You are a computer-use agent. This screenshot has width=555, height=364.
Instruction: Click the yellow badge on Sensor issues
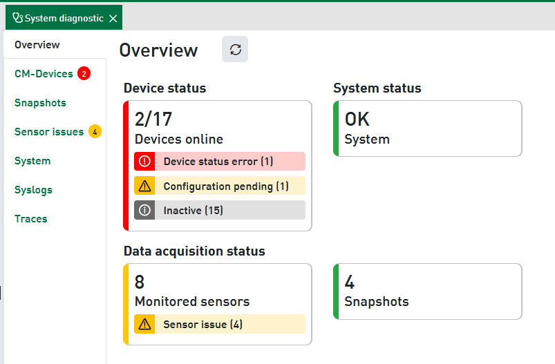(x=95, y=131)
